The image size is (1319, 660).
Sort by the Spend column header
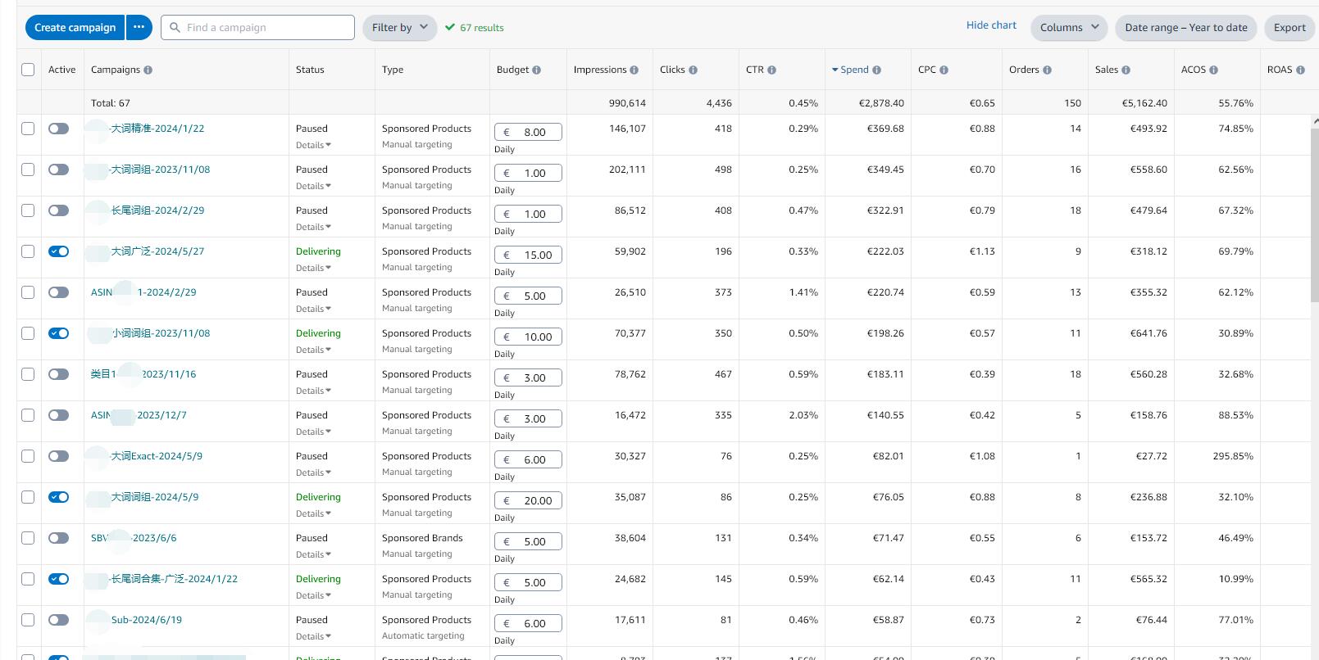[x=854, y=70]
